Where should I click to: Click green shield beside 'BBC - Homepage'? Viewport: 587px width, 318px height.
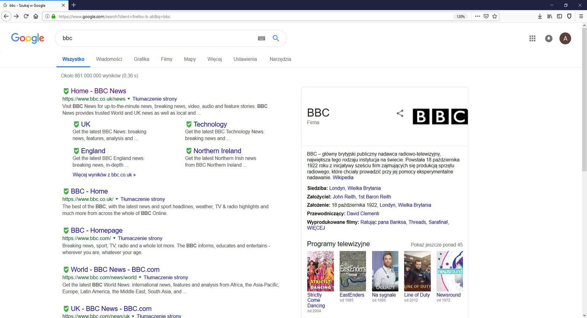click(66, 230)
